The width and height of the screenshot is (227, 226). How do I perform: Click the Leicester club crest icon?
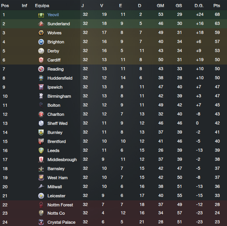coord(41,196)
